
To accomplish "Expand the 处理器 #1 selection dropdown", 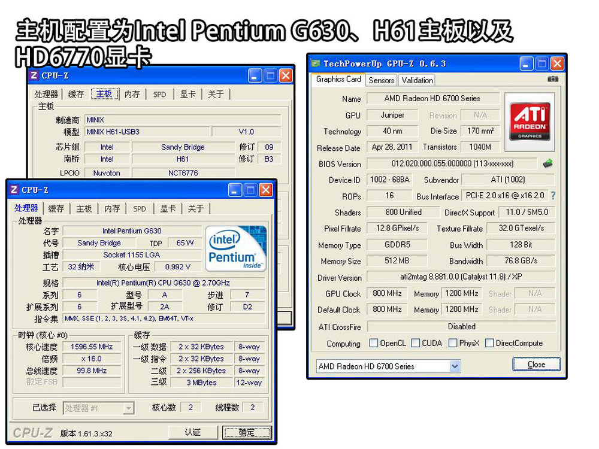I will coord(128,408).
